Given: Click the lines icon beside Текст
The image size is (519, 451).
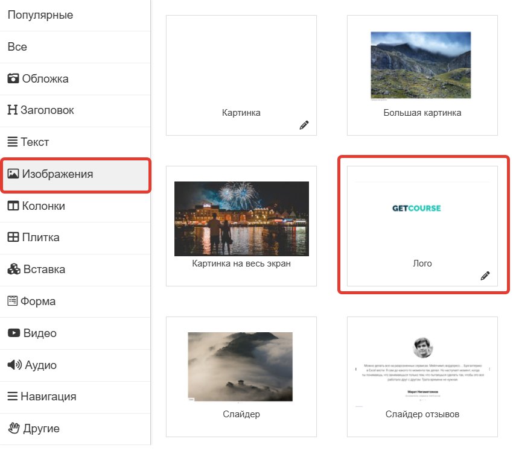Looking at the screenshot, I should 13,142.
